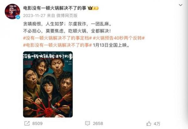Click the blue verified badge on avatar
Screen dimensions: 188x129
click(x=18, y=17)
